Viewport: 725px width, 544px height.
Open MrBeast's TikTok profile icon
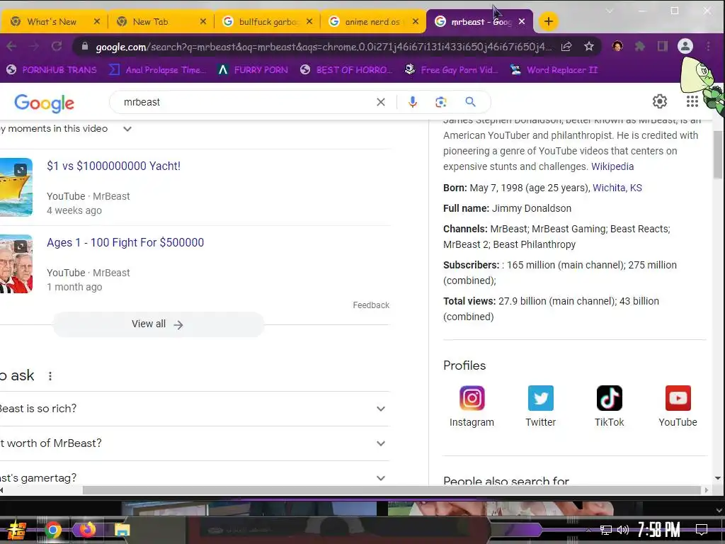609,398
